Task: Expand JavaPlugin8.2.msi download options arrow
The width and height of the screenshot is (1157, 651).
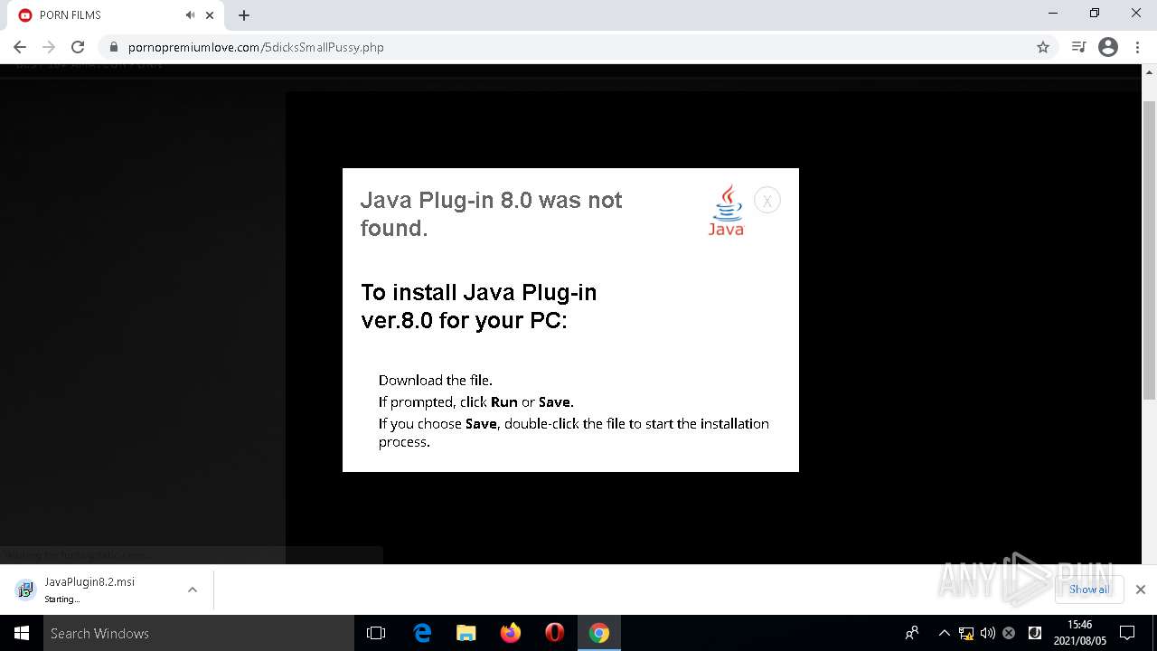Action: (x=193, y=590)
